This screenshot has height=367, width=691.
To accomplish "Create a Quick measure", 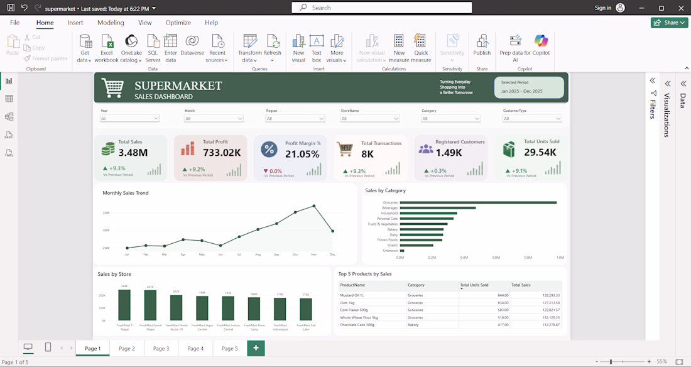I will pyautogui.click(x=421, y=48).
